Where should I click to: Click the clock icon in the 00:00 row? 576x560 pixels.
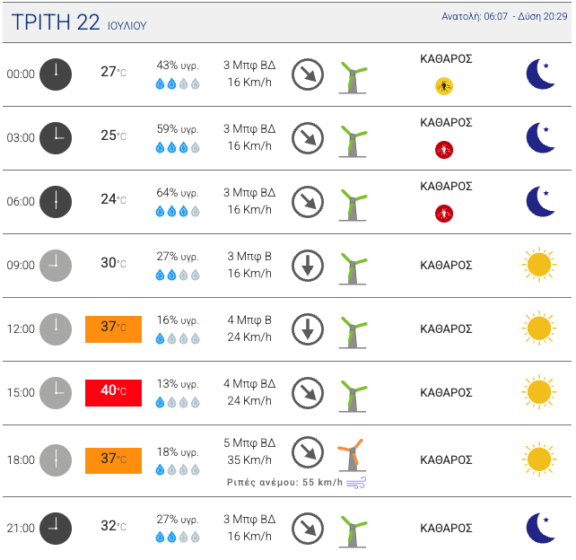pos(55,74)
